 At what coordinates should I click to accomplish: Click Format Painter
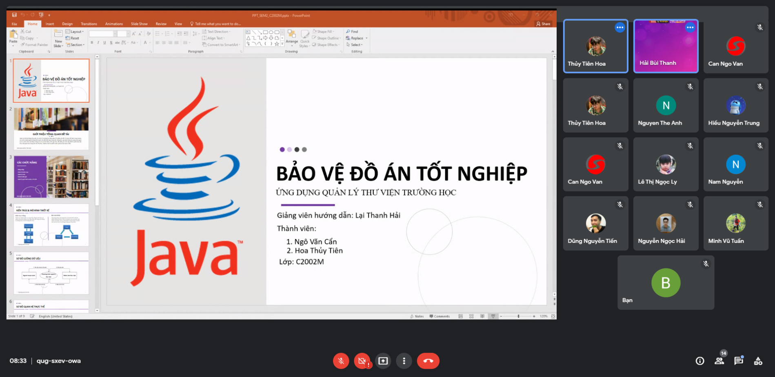pos(34,45)
